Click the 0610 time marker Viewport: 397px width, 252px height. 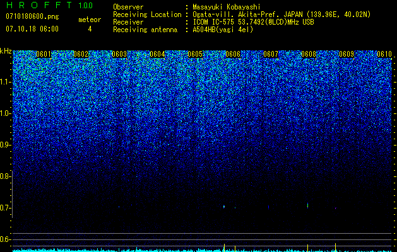click(x=384, y=54)
